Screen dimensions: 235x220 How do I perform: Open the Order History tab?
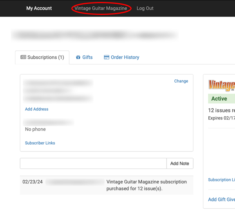[x=121, y=57]
